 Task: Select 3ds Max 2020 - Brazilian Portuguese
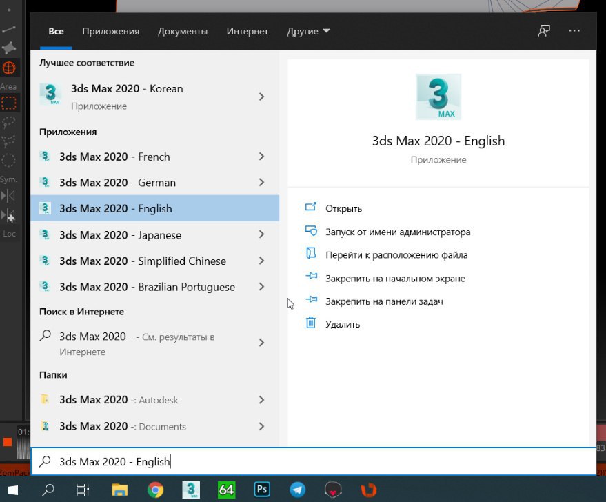tap(154, 287)
